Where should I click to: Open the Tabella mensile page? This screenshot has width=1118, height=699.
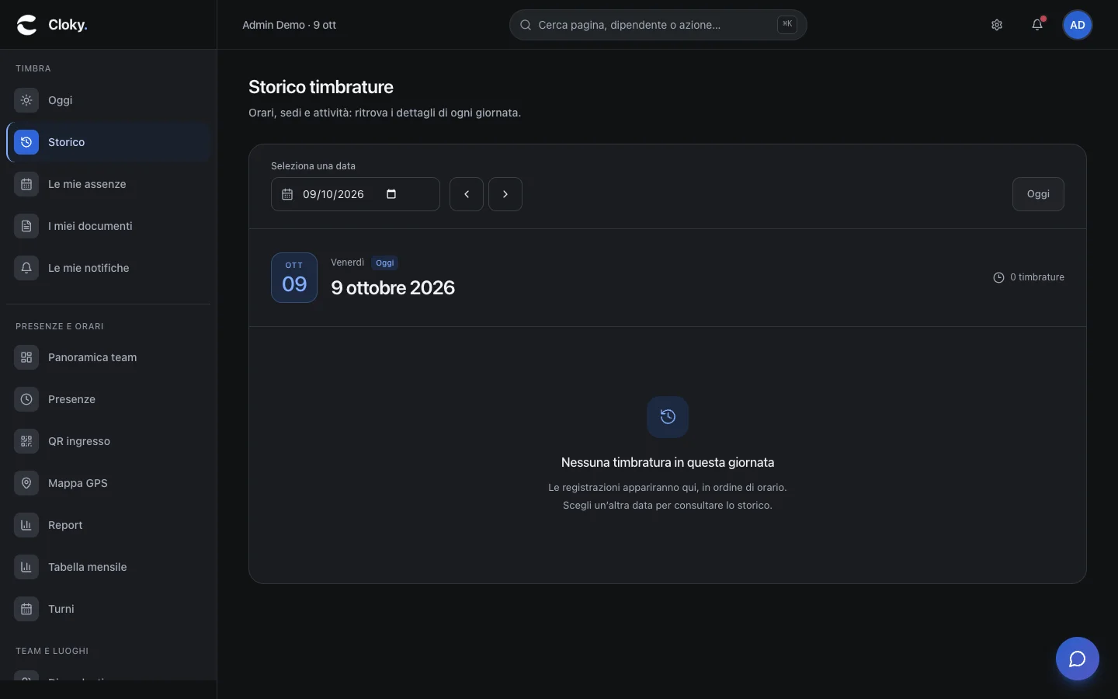pyautogui.click(x=109, y=567)
